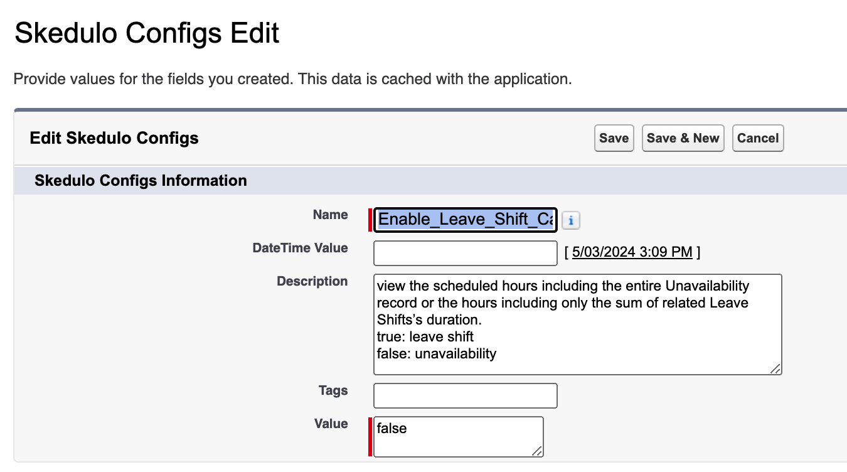Screen dimensions: 847x472
Task: Click the Skedulo Configs Information section header
Action: point(141,181)
